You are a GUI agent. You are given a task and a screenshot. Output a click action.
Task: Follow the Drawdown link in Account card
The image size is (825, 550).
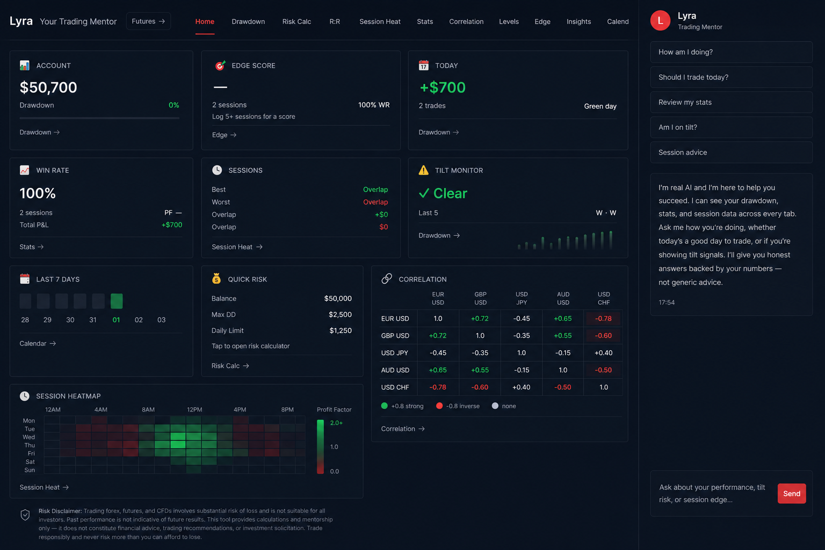pos(40,132)
